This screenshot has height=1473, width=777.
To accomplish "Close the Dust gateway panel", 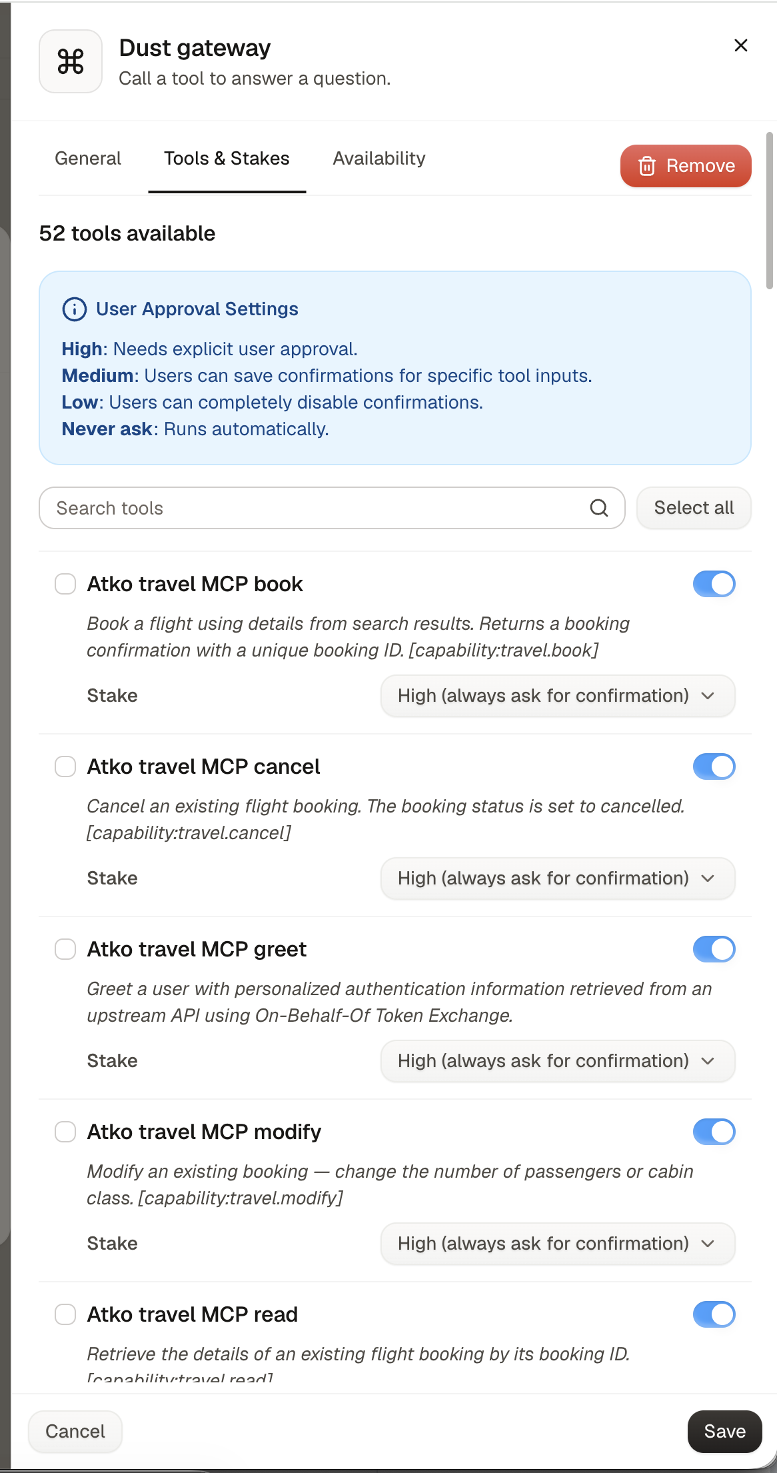I will [x=740, y=45].
